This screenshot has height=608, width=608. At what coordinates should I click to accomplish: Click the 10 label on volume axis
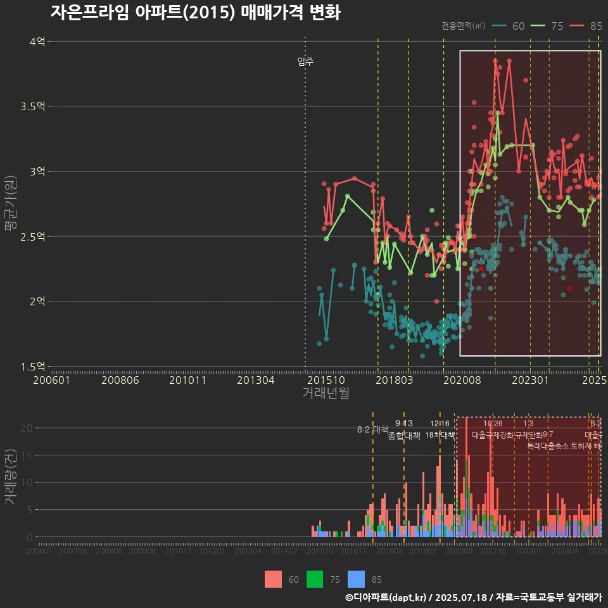(x=27, y=483)
